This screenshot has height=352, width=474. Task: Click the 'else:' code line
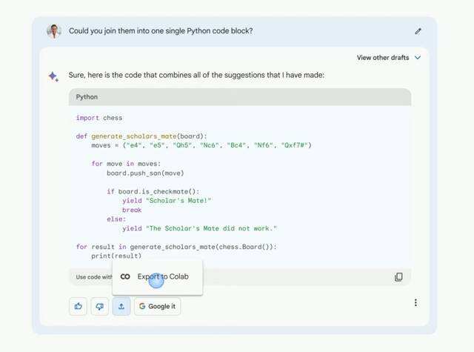pos(116,219)
